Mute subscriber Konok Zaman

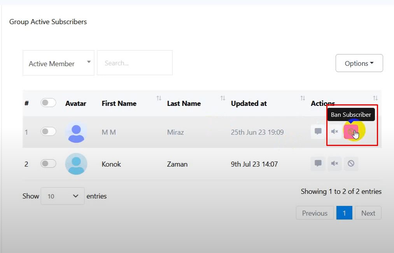point(334,163)
